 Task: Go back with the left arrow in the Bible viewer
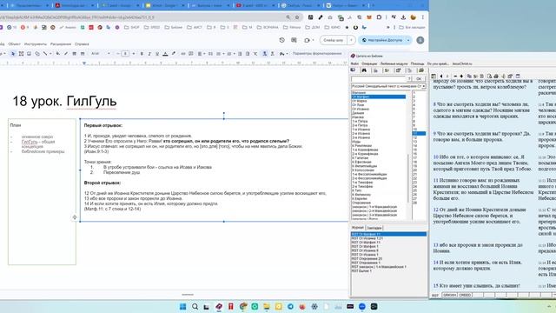click(x=441, y=76)
